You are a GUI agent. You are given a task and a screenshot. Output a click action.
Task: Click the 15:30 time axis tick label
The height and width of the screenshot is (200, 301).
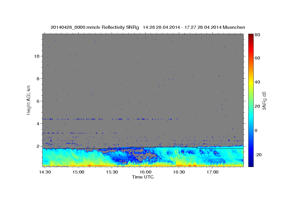coord(112,172)
